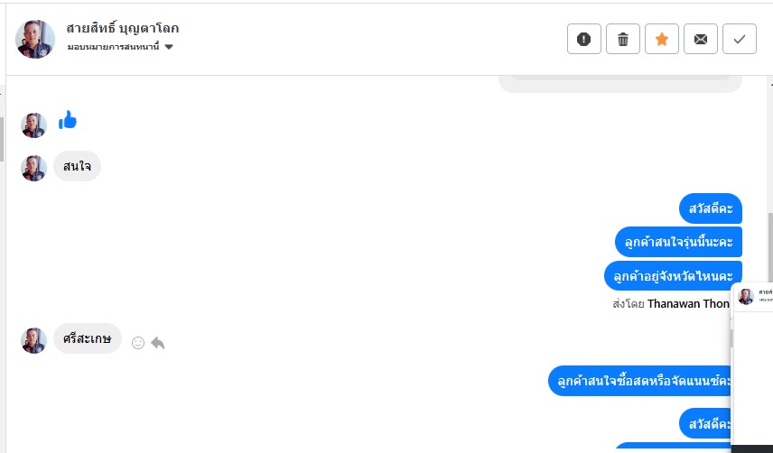Click avatar beside the สนใจ message
The height and width of the screenshot is (453, 773).
(x=34, y=168)
